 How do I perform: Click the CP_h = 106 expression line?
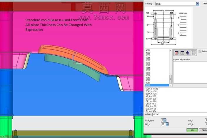point(151,101)
